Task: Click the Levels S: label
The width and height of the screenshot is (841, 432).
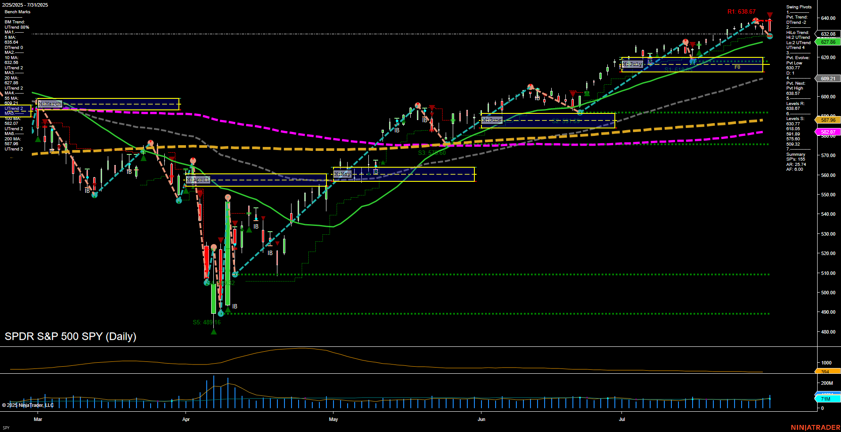Action: [x=796, y=119]
